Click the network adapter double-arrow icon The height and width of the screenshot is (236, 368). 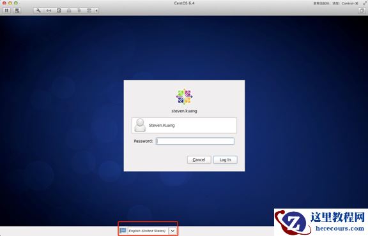coord(49,11)
